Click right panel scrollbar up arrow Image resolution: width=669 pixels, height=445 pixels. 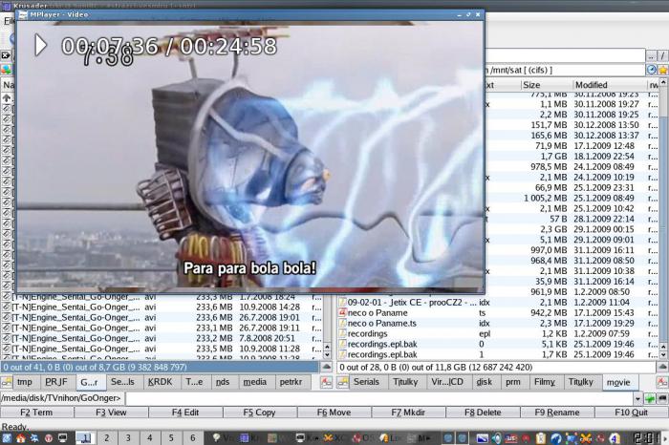(x=663, y=81)
